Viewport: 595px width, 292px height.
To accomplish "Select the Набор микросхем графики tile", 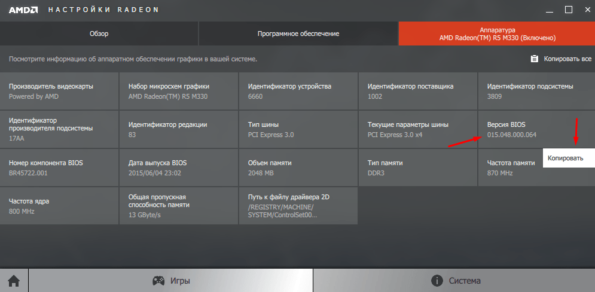I will pyautogui.click(x=179, y=91).
